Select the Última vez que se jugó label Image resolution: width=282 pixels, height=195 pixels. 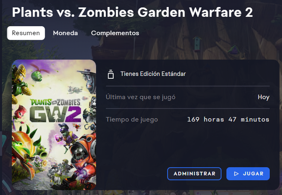point(141,97)
